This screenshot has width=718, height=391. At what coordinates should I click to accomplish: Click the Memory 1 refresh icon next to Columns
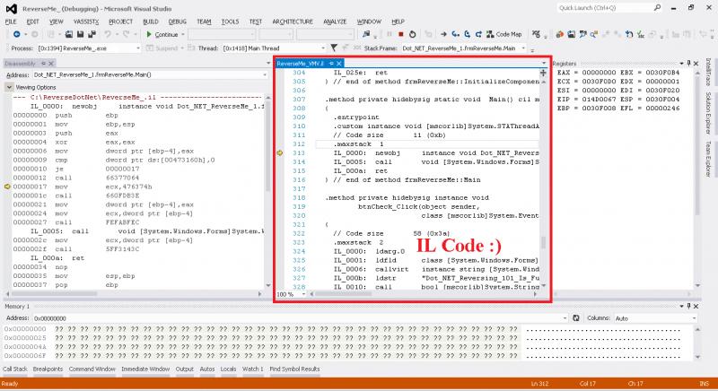pos(576,317)
